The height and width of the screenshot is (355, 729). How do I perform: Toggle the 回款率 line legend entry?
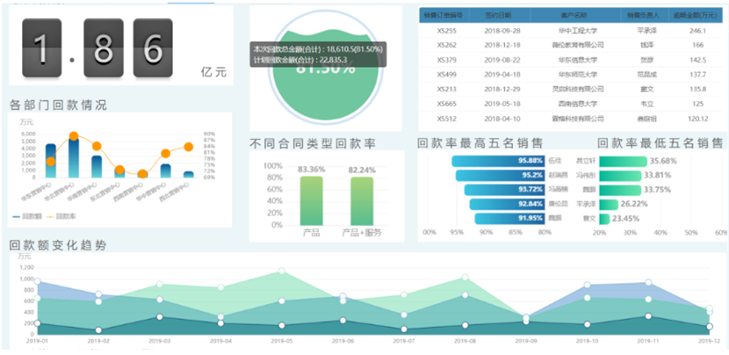pyautogui.click(x=65, y=215)
